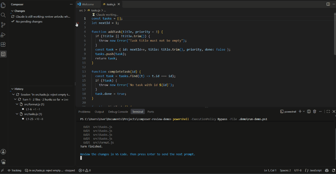Click the breadcrumb trailing ellipsis segment

pyautogui.click(x=105, y=10)
